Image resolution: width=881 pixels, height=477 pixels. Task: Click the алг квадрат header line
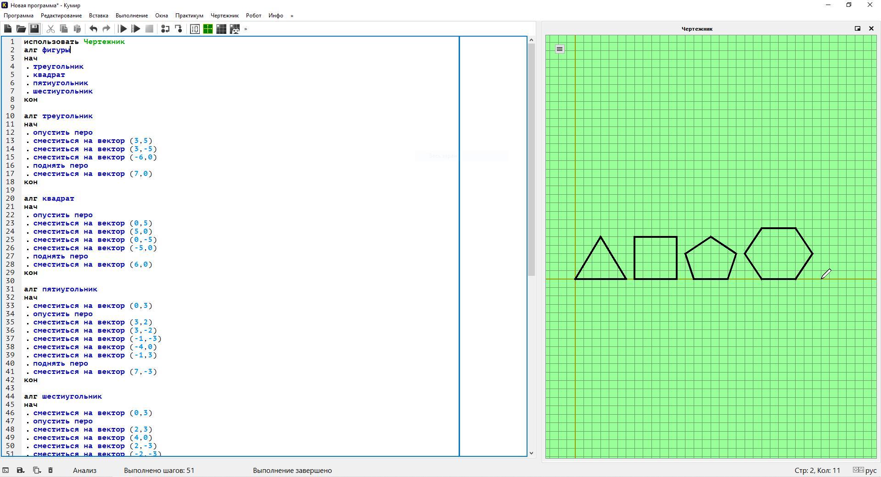pos(49,198)
